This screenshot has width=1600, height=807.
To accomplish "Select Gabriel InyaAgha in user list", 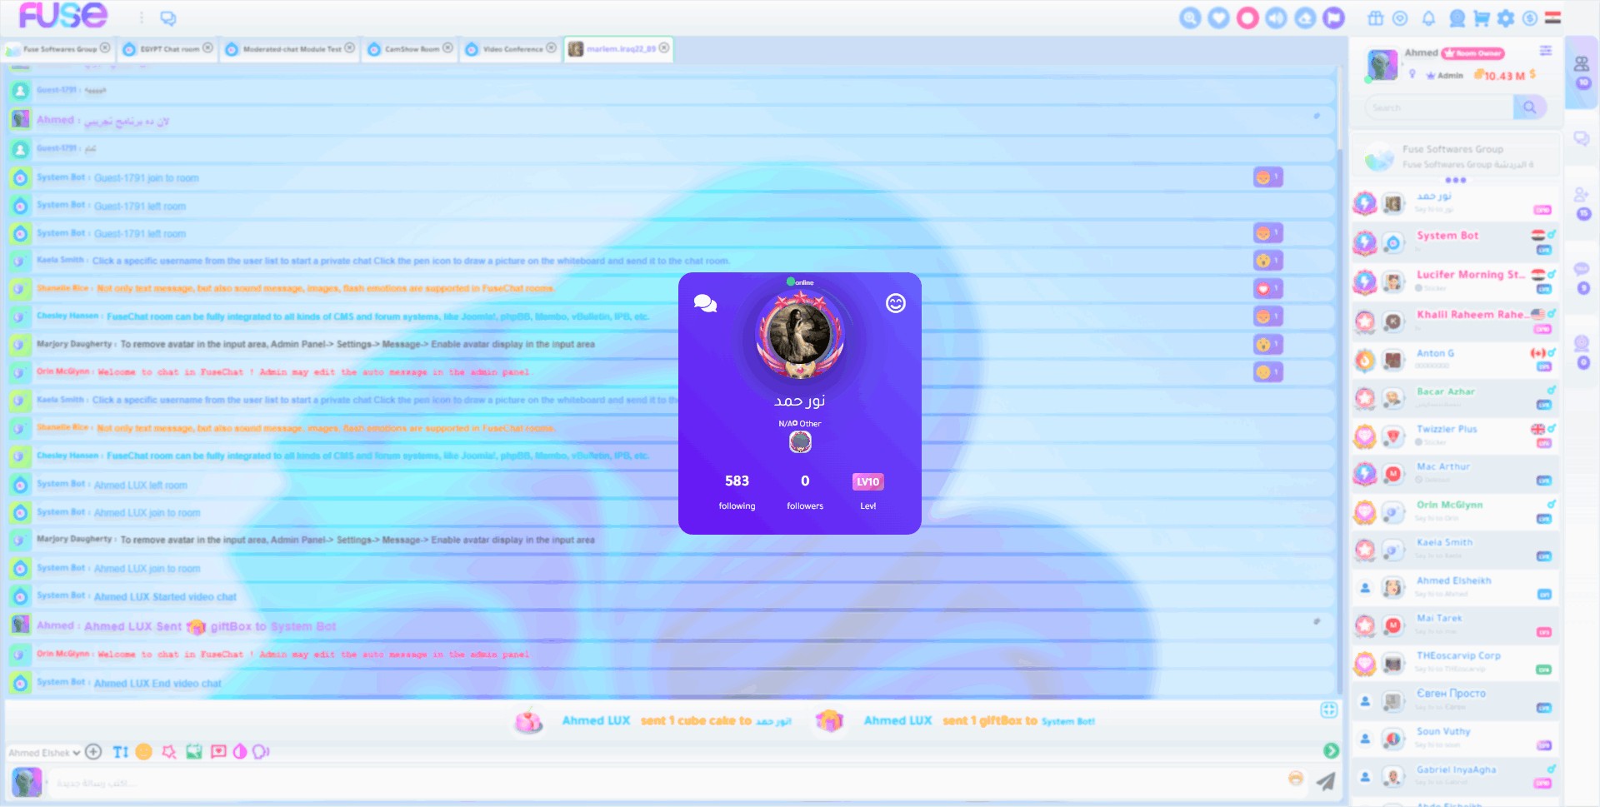I will tap(1454, 775).
